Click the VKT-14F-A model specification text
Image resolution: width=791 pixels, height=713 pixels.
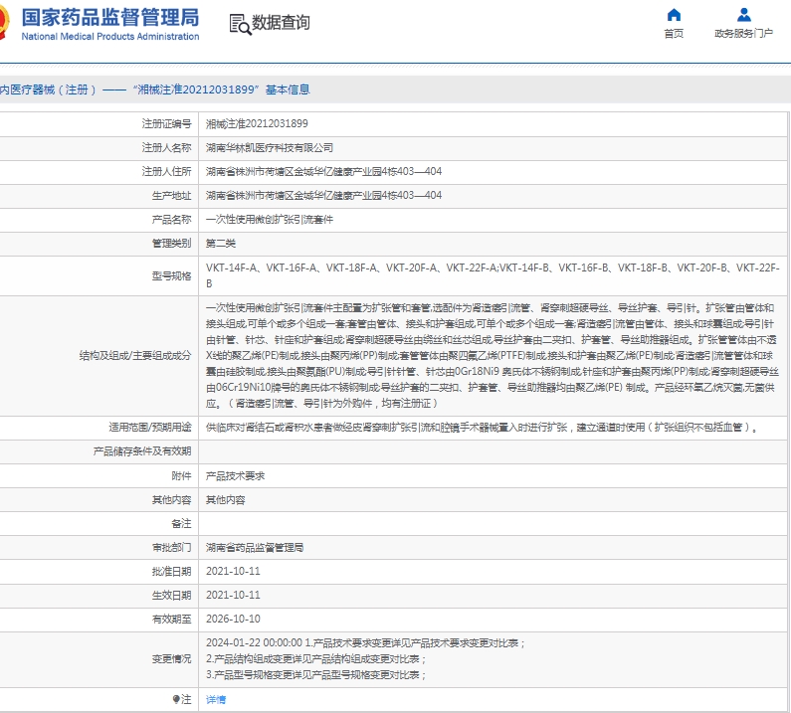point(493,275)
